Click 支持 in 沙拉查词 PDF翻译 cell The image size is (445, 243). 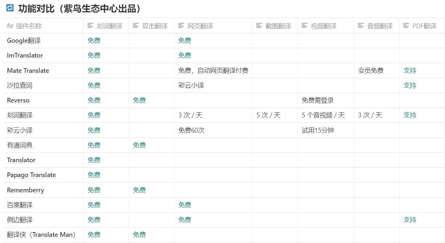coord(409,85)
